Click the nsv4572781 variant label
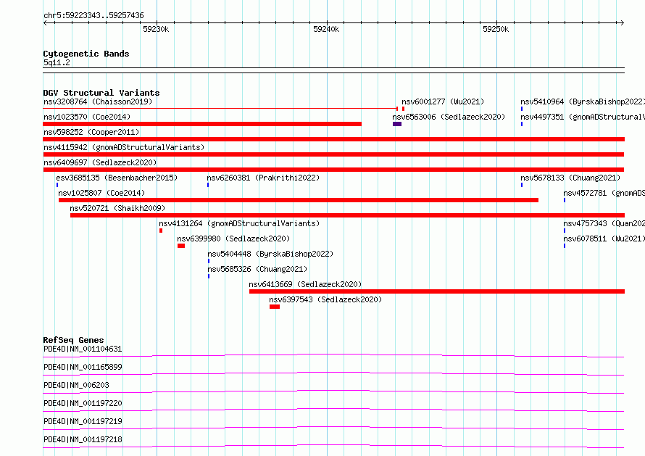Image resolution: width=645 pixels, height=456 pixels. [x=604, y=193]
